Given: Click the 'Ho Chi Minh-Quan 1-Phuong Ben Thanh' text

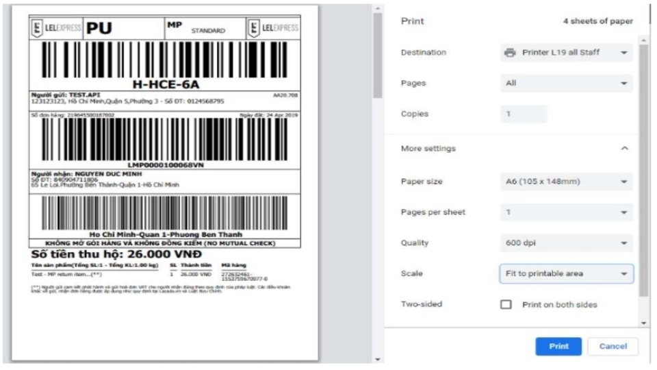Looking at the screenshot, I should coord(166,234).
